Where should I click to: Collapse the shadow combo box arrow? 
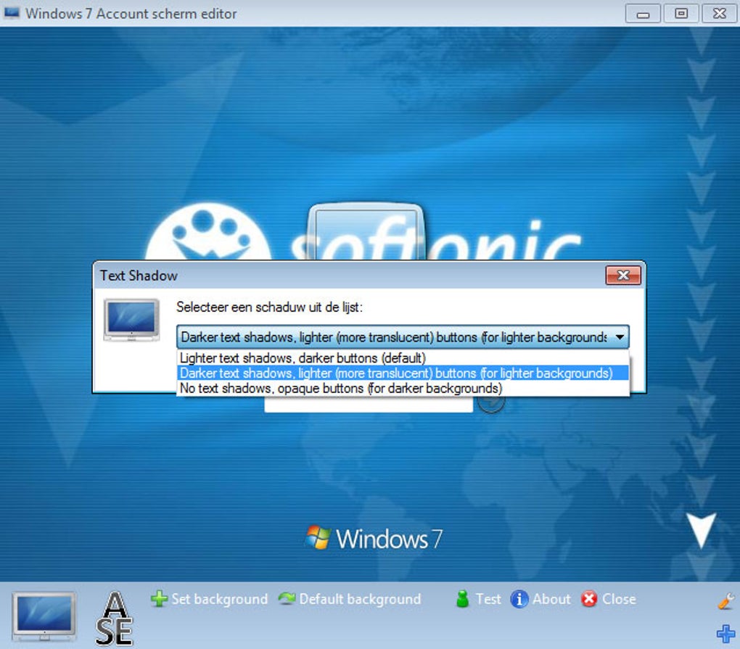point(619,337)
